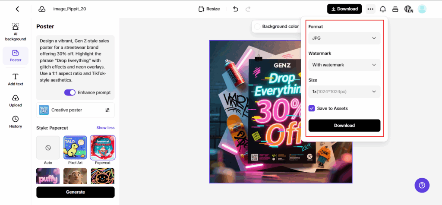Open the help question mark button

pos(422,185)
